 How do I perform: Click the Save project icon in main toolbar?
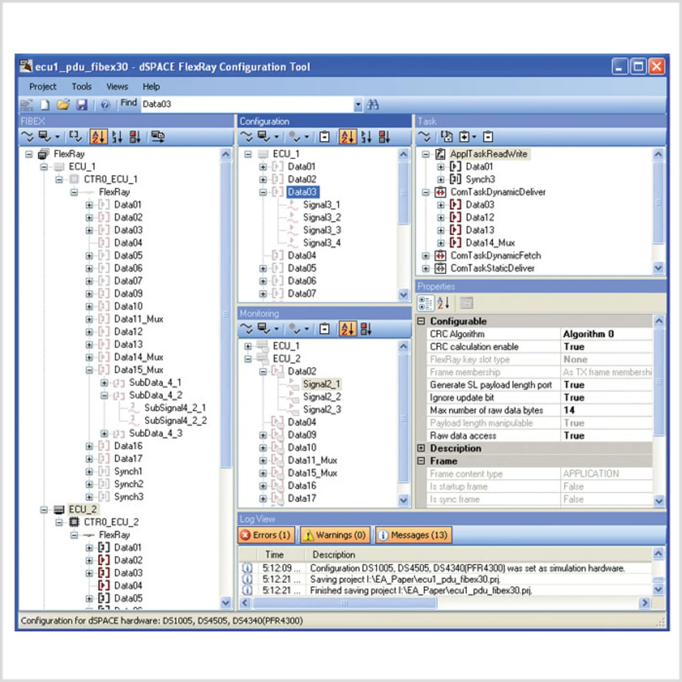(82, 104)
